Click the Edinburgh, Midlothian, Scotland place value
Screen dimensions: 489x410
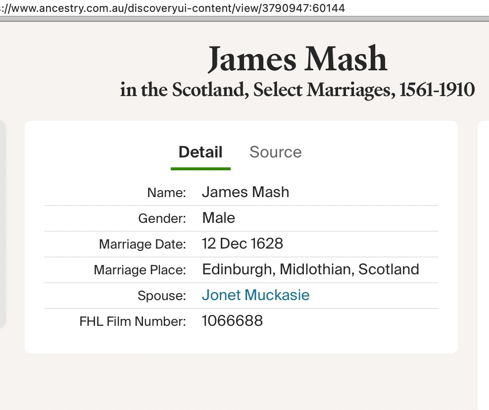[x=310, y=269]
